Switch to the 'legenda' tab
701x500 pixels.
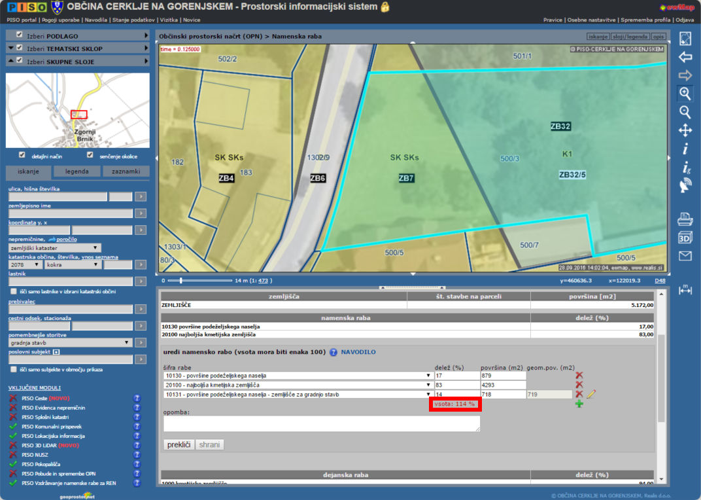tap(77, 171)
